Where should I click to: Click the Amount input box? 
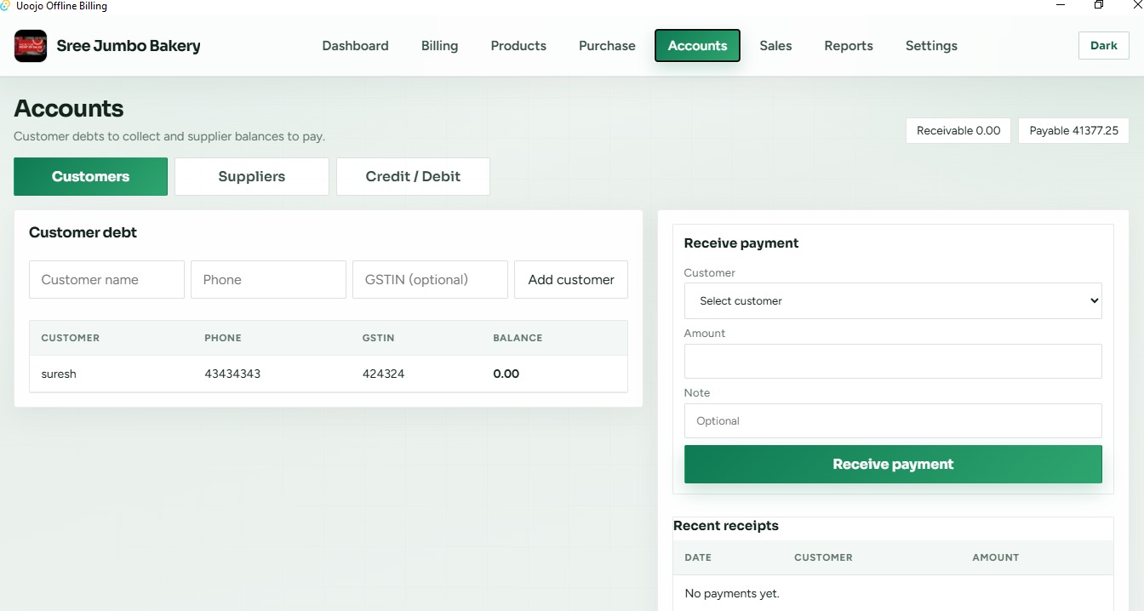(893, 362)
